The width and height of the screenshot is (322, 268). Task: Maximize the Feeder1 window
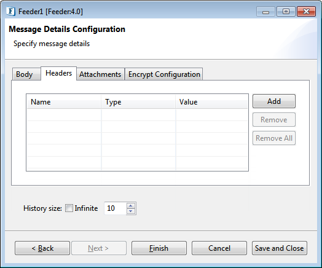286,11
